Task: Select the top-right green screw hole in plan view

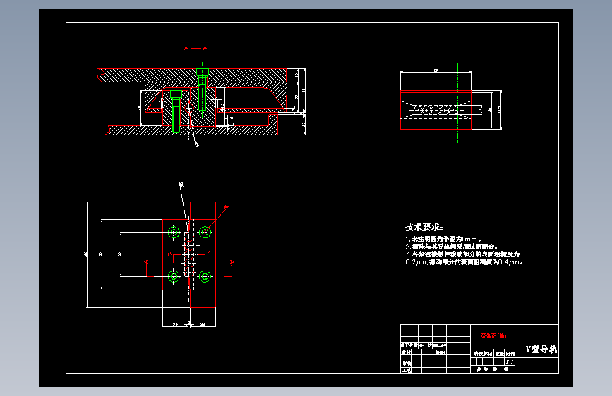Action: (205, 233)
